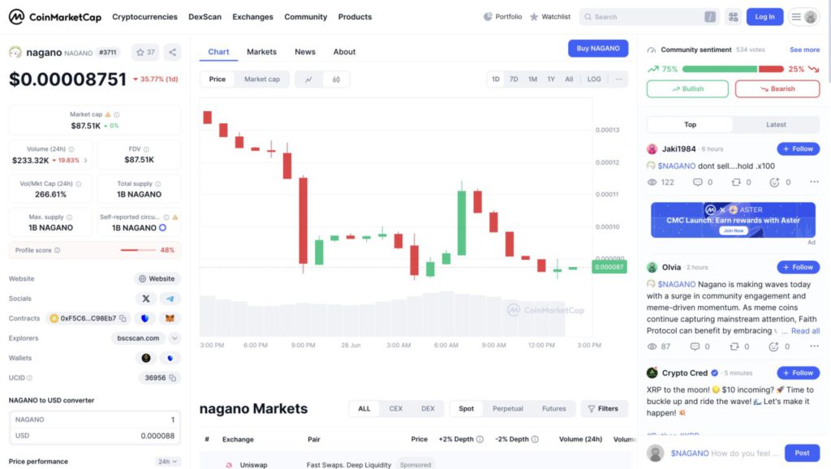
Task: Enable LOG scale on chart
Action: pos(594,80)
